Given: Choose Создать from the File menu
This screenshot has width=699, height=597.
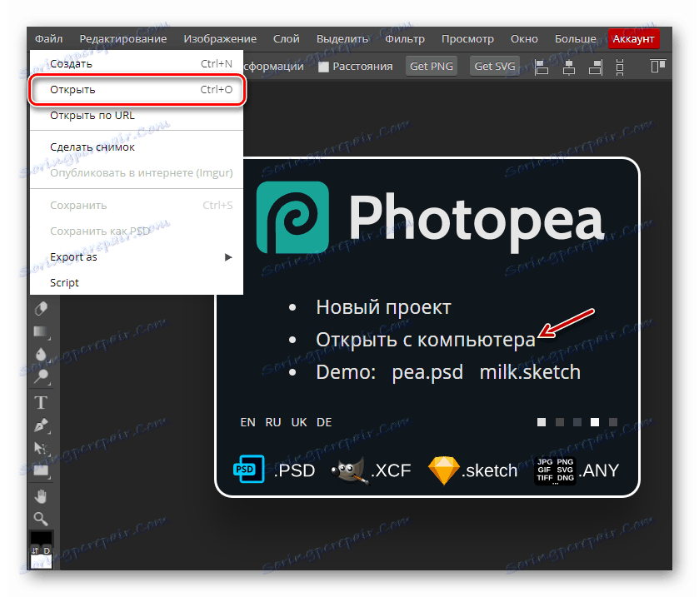Looking at the screenshot, I should (137, 64).
